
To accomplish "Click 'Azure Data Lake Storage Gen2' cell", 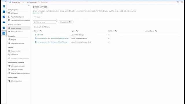I will point(81,42).
